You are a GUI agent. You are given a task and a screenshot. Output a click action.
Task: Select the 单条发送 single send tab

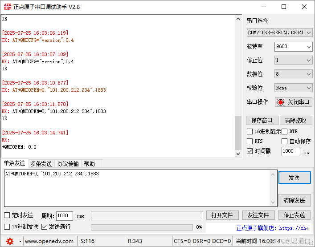pos(14,163)
